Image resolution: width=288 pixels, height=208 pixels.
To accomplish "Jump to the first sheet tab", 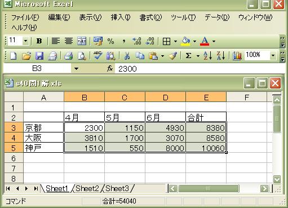I will coord(8,188).
